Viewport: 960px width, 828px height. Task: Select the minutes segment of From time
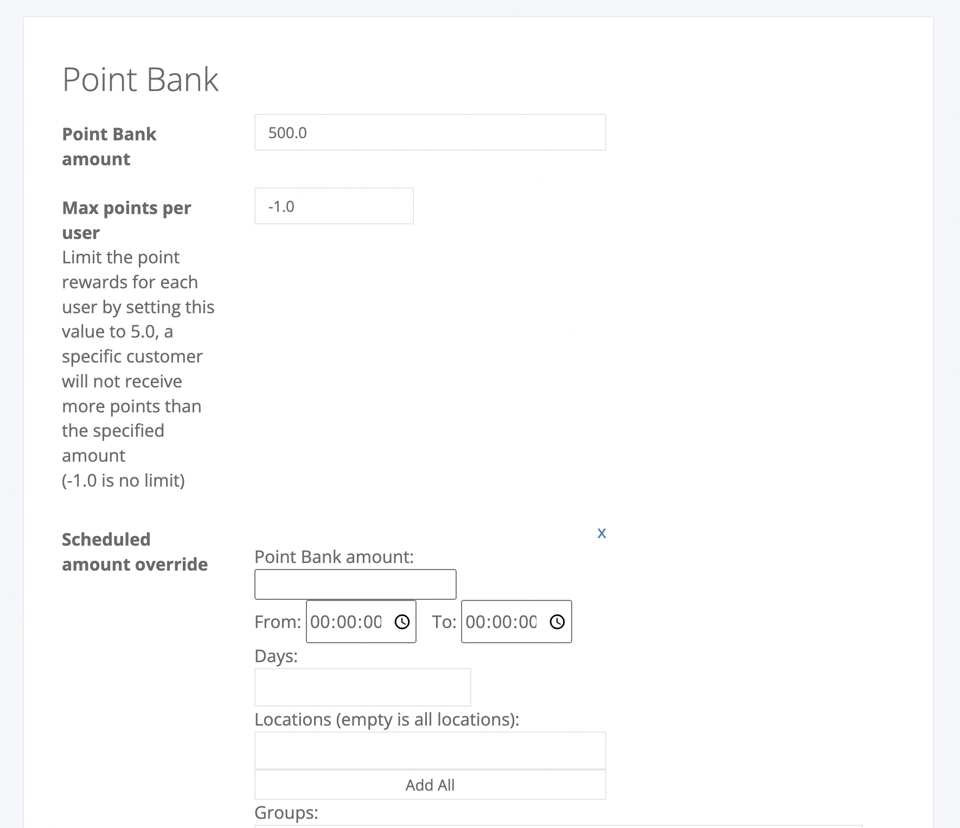[x=346, y=622]
